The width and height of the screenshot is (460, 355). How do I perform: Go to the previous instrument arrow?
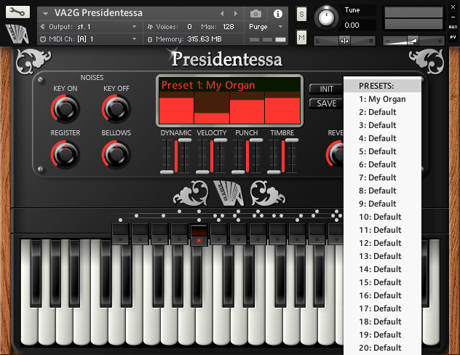point(224,13)
